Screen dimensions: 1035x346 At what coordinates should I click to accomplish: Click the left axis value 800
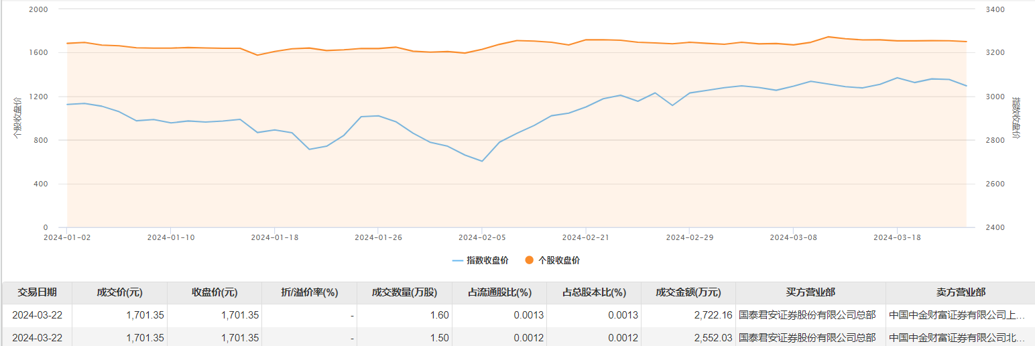tap(41, 140)
